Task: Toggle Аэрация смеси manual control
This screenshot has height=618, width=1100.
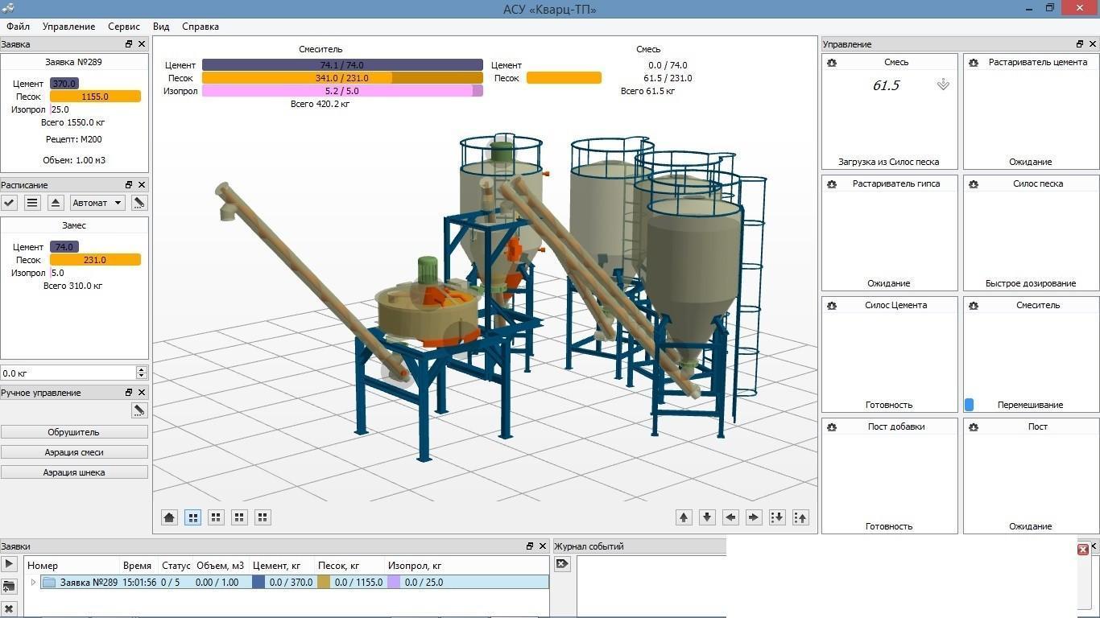Action: (74, 452)
